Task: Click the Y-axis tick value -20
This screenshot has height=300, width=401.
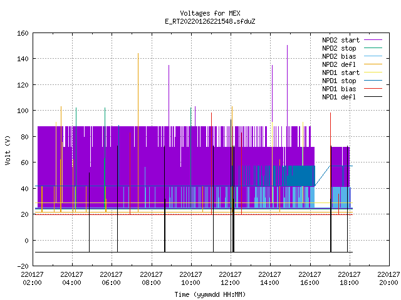Action: (x=23, y=266)
